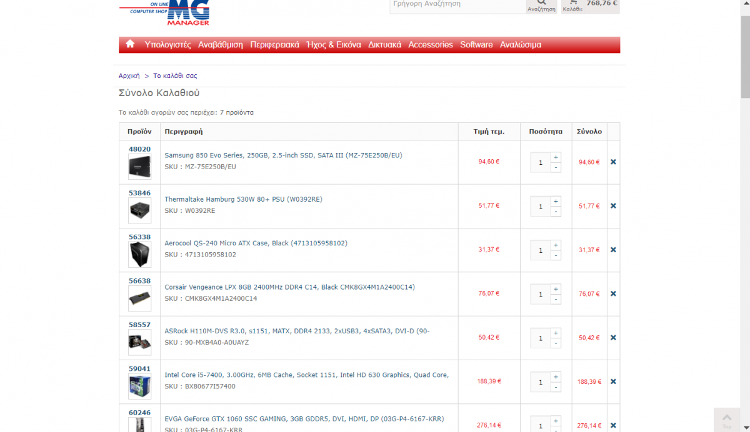Open Corsair Vengeance LPX 8GB link
The width and height of the screenshot is (750, 432).
click(x=289, y=287)
